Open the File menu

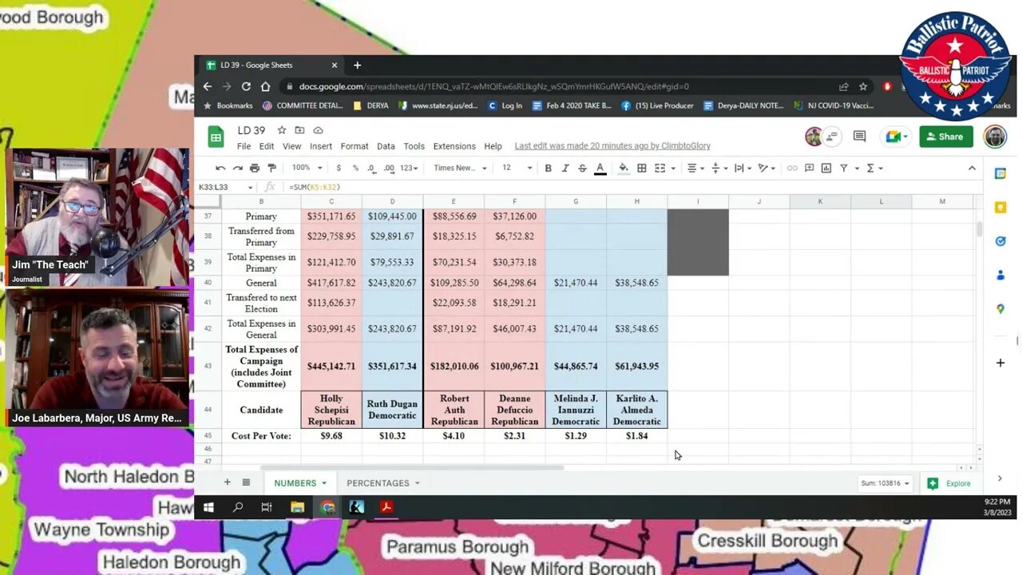tap(244, 146)
